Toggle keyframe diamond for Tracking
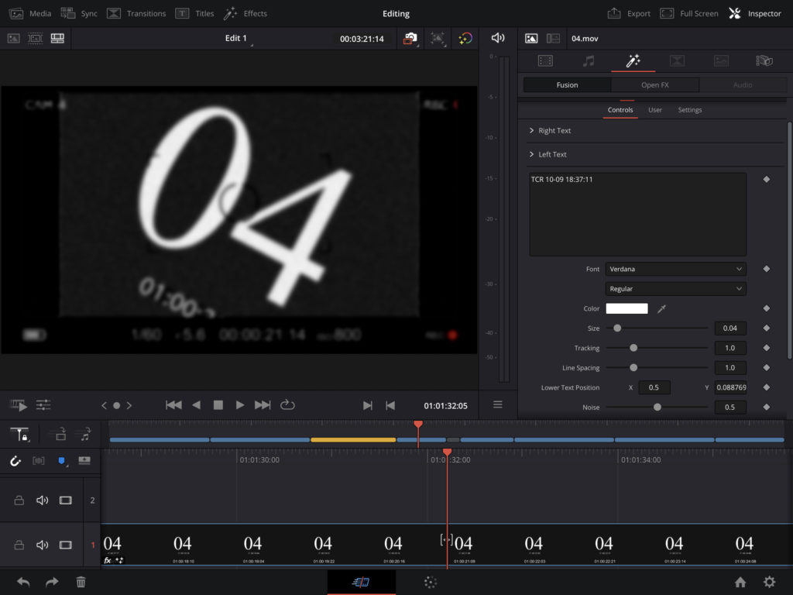 766,348
